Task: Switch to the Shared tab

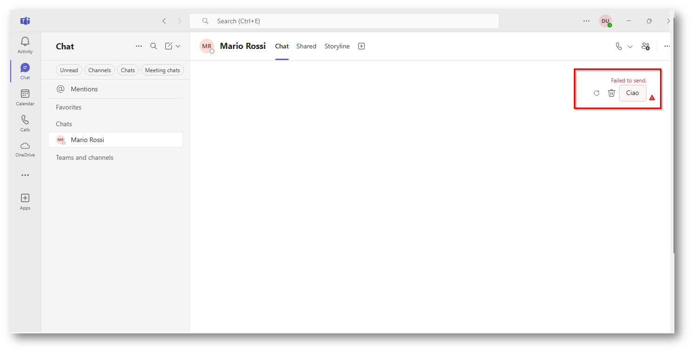Action: pos(306,46)
